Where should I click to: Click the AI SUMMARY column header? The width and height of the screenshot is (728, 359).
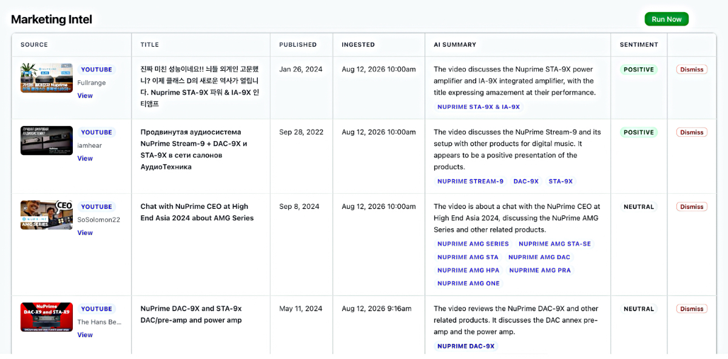tap(455, 45)
